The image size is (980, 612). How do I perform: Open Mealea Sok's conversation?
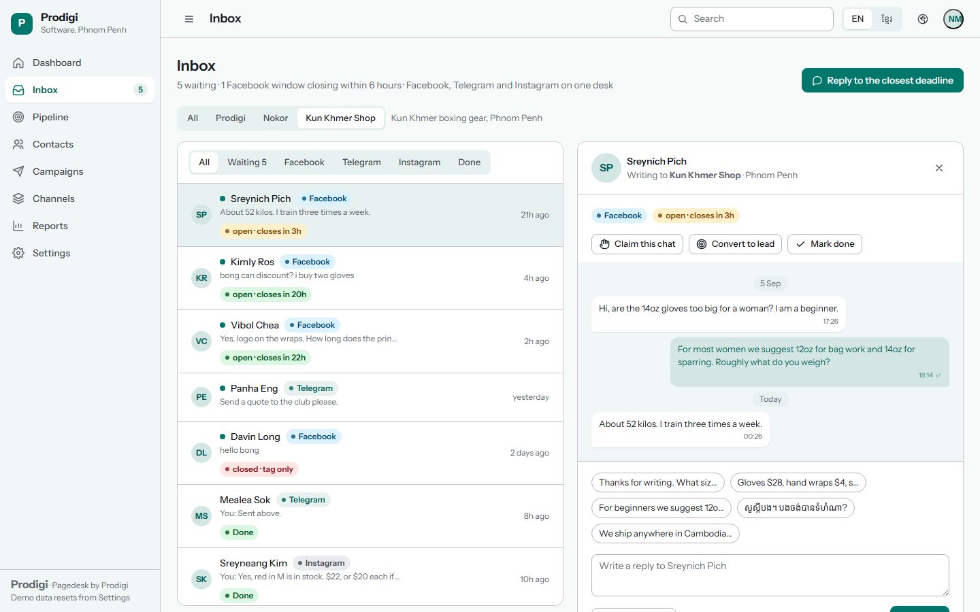(x=370, y=516)
